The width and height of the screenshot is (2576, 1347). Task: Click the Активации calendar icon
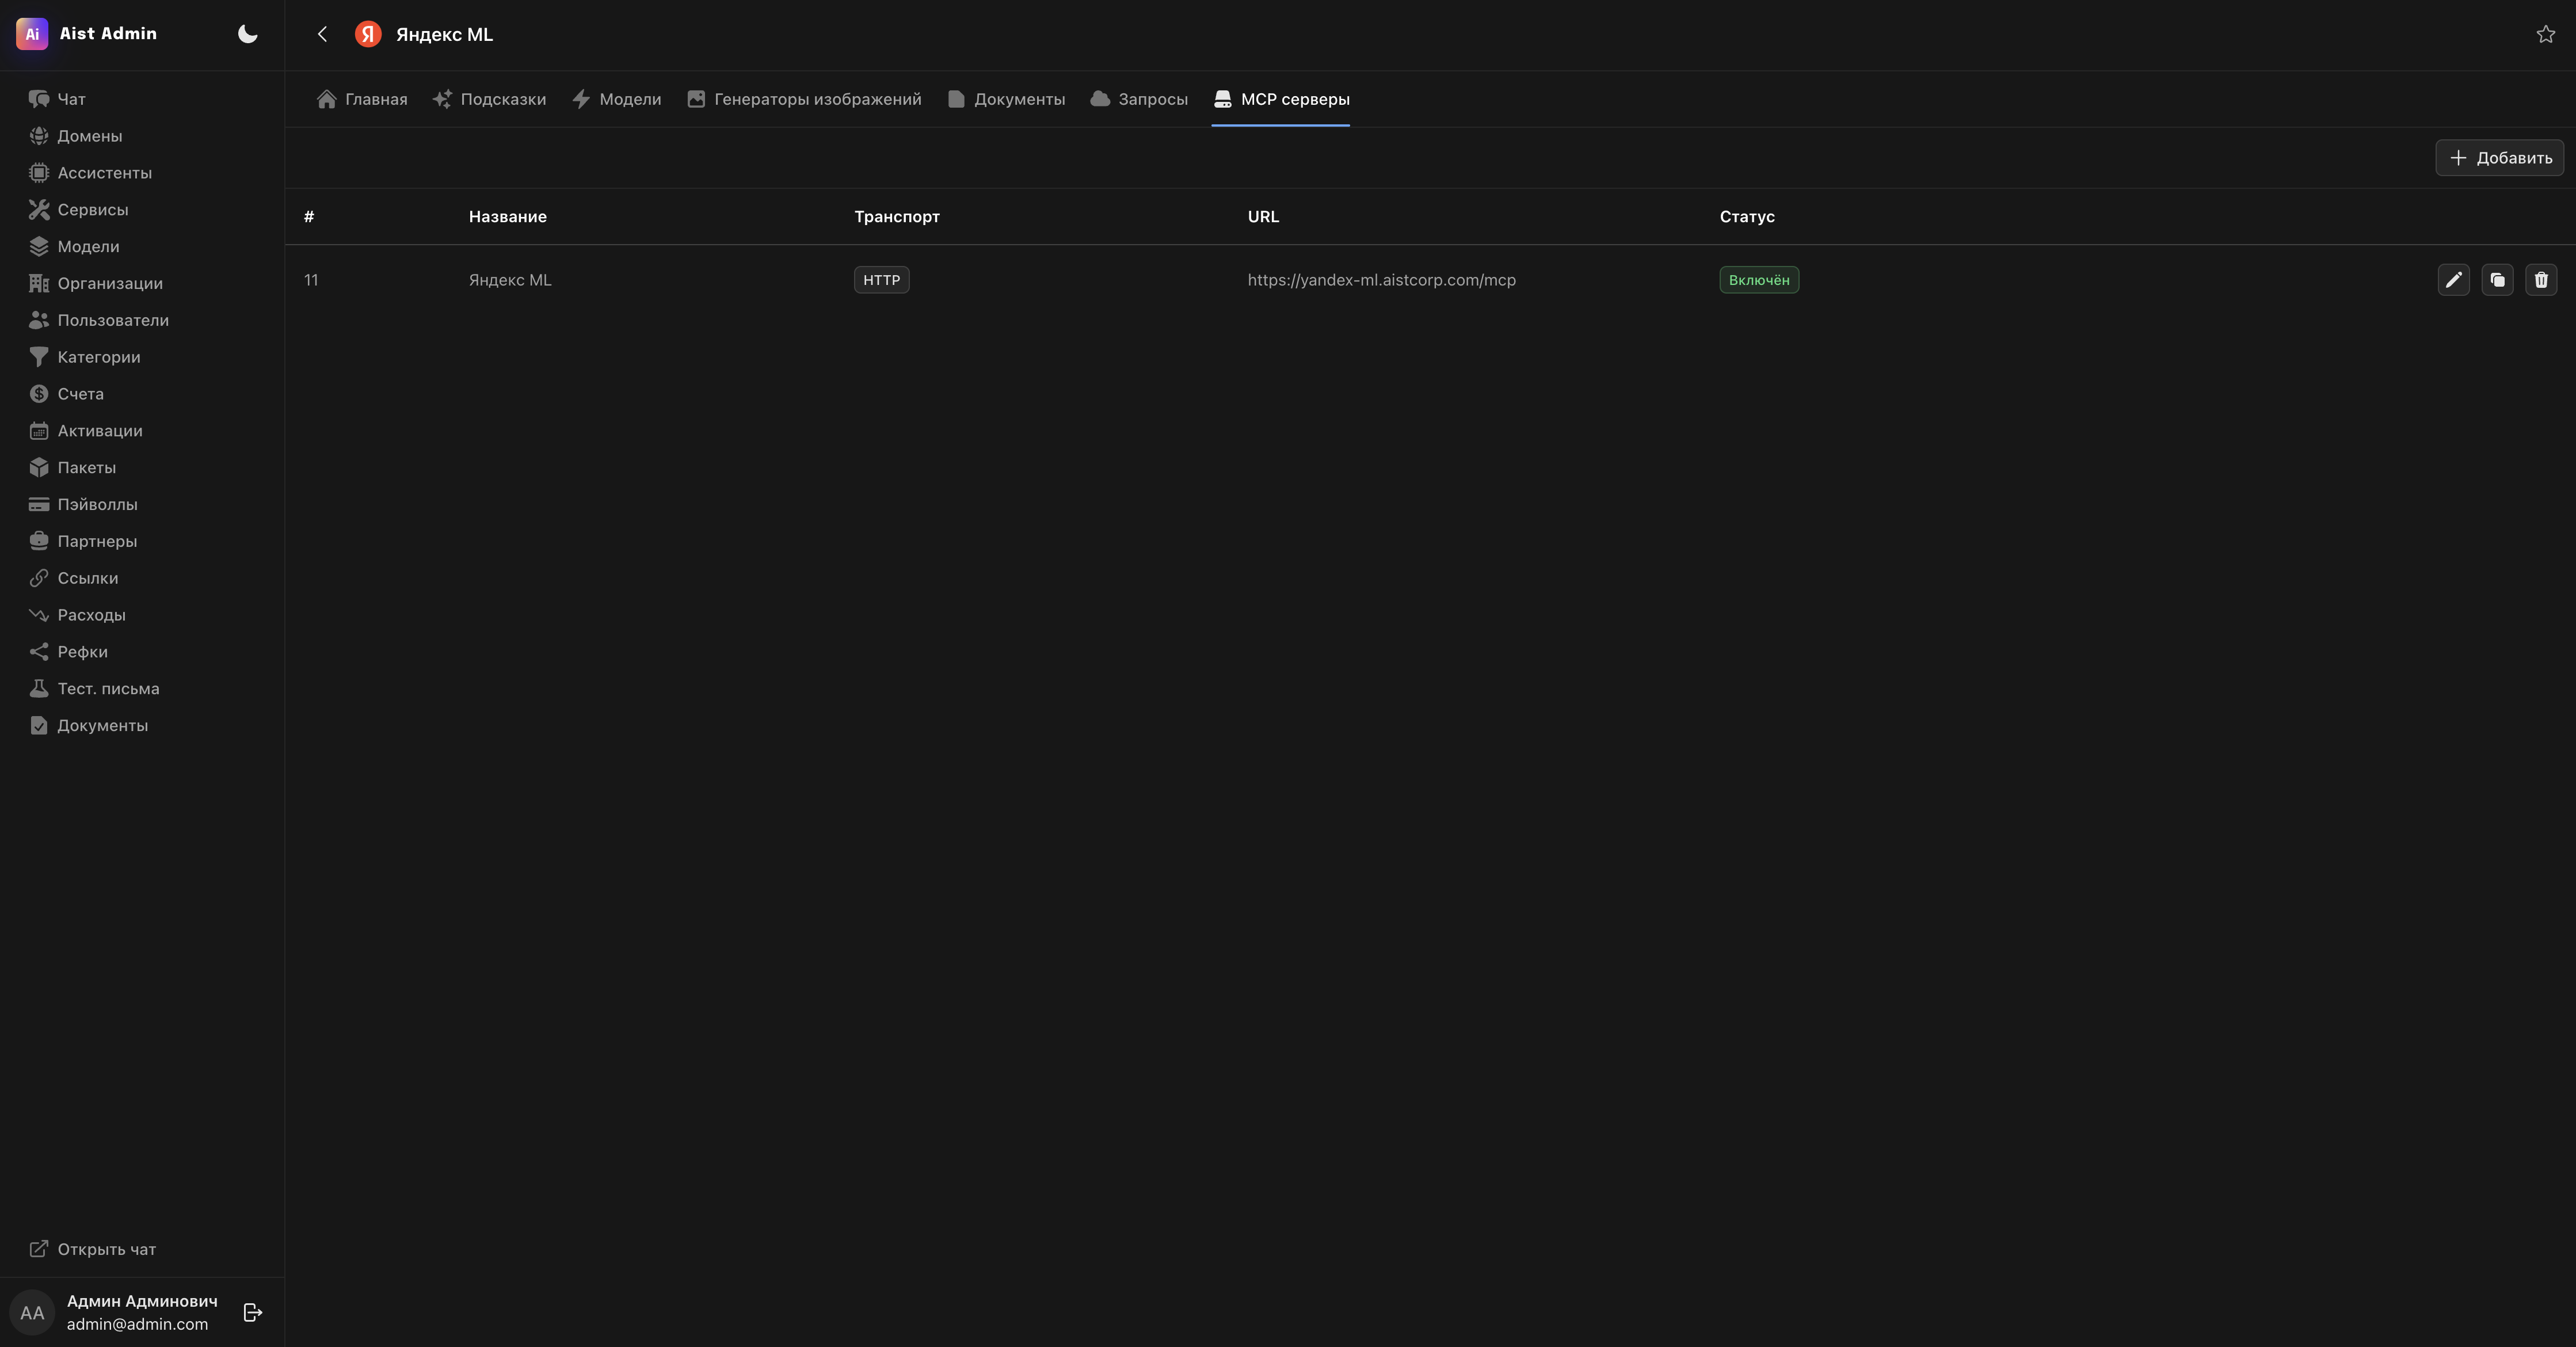(39, 431)
